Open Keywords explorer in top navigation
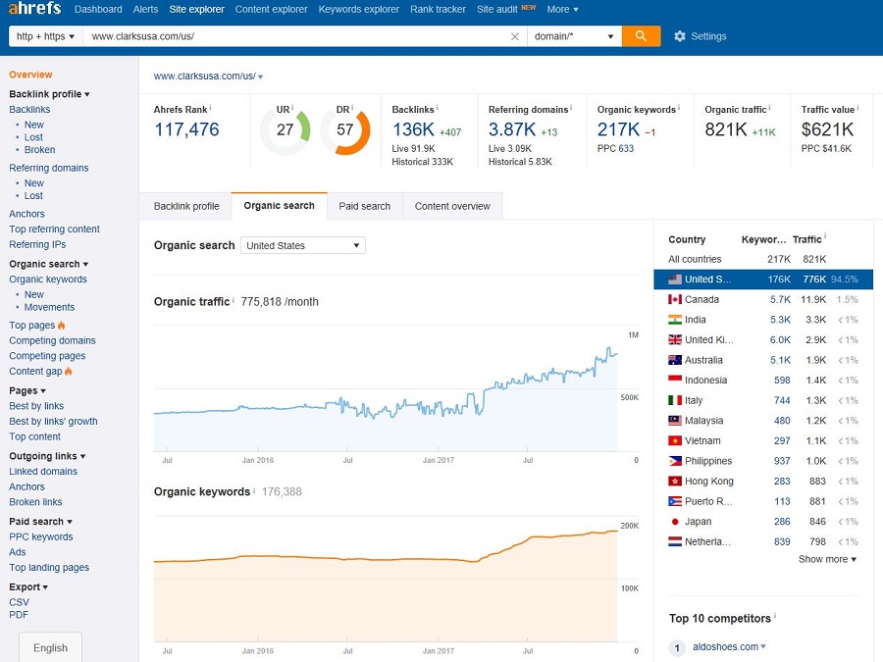The height and width of the screenshot is (662, 883). [x=359, y=9]
